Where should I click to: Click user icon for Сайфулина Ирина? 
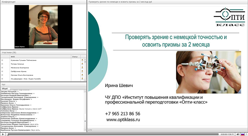pyautogui.click(x=82, y=72)
